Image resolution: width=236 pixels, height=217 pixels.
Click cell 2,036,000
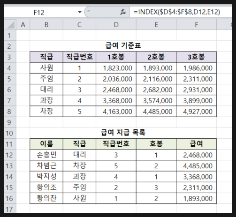click(x=116, y=79)
